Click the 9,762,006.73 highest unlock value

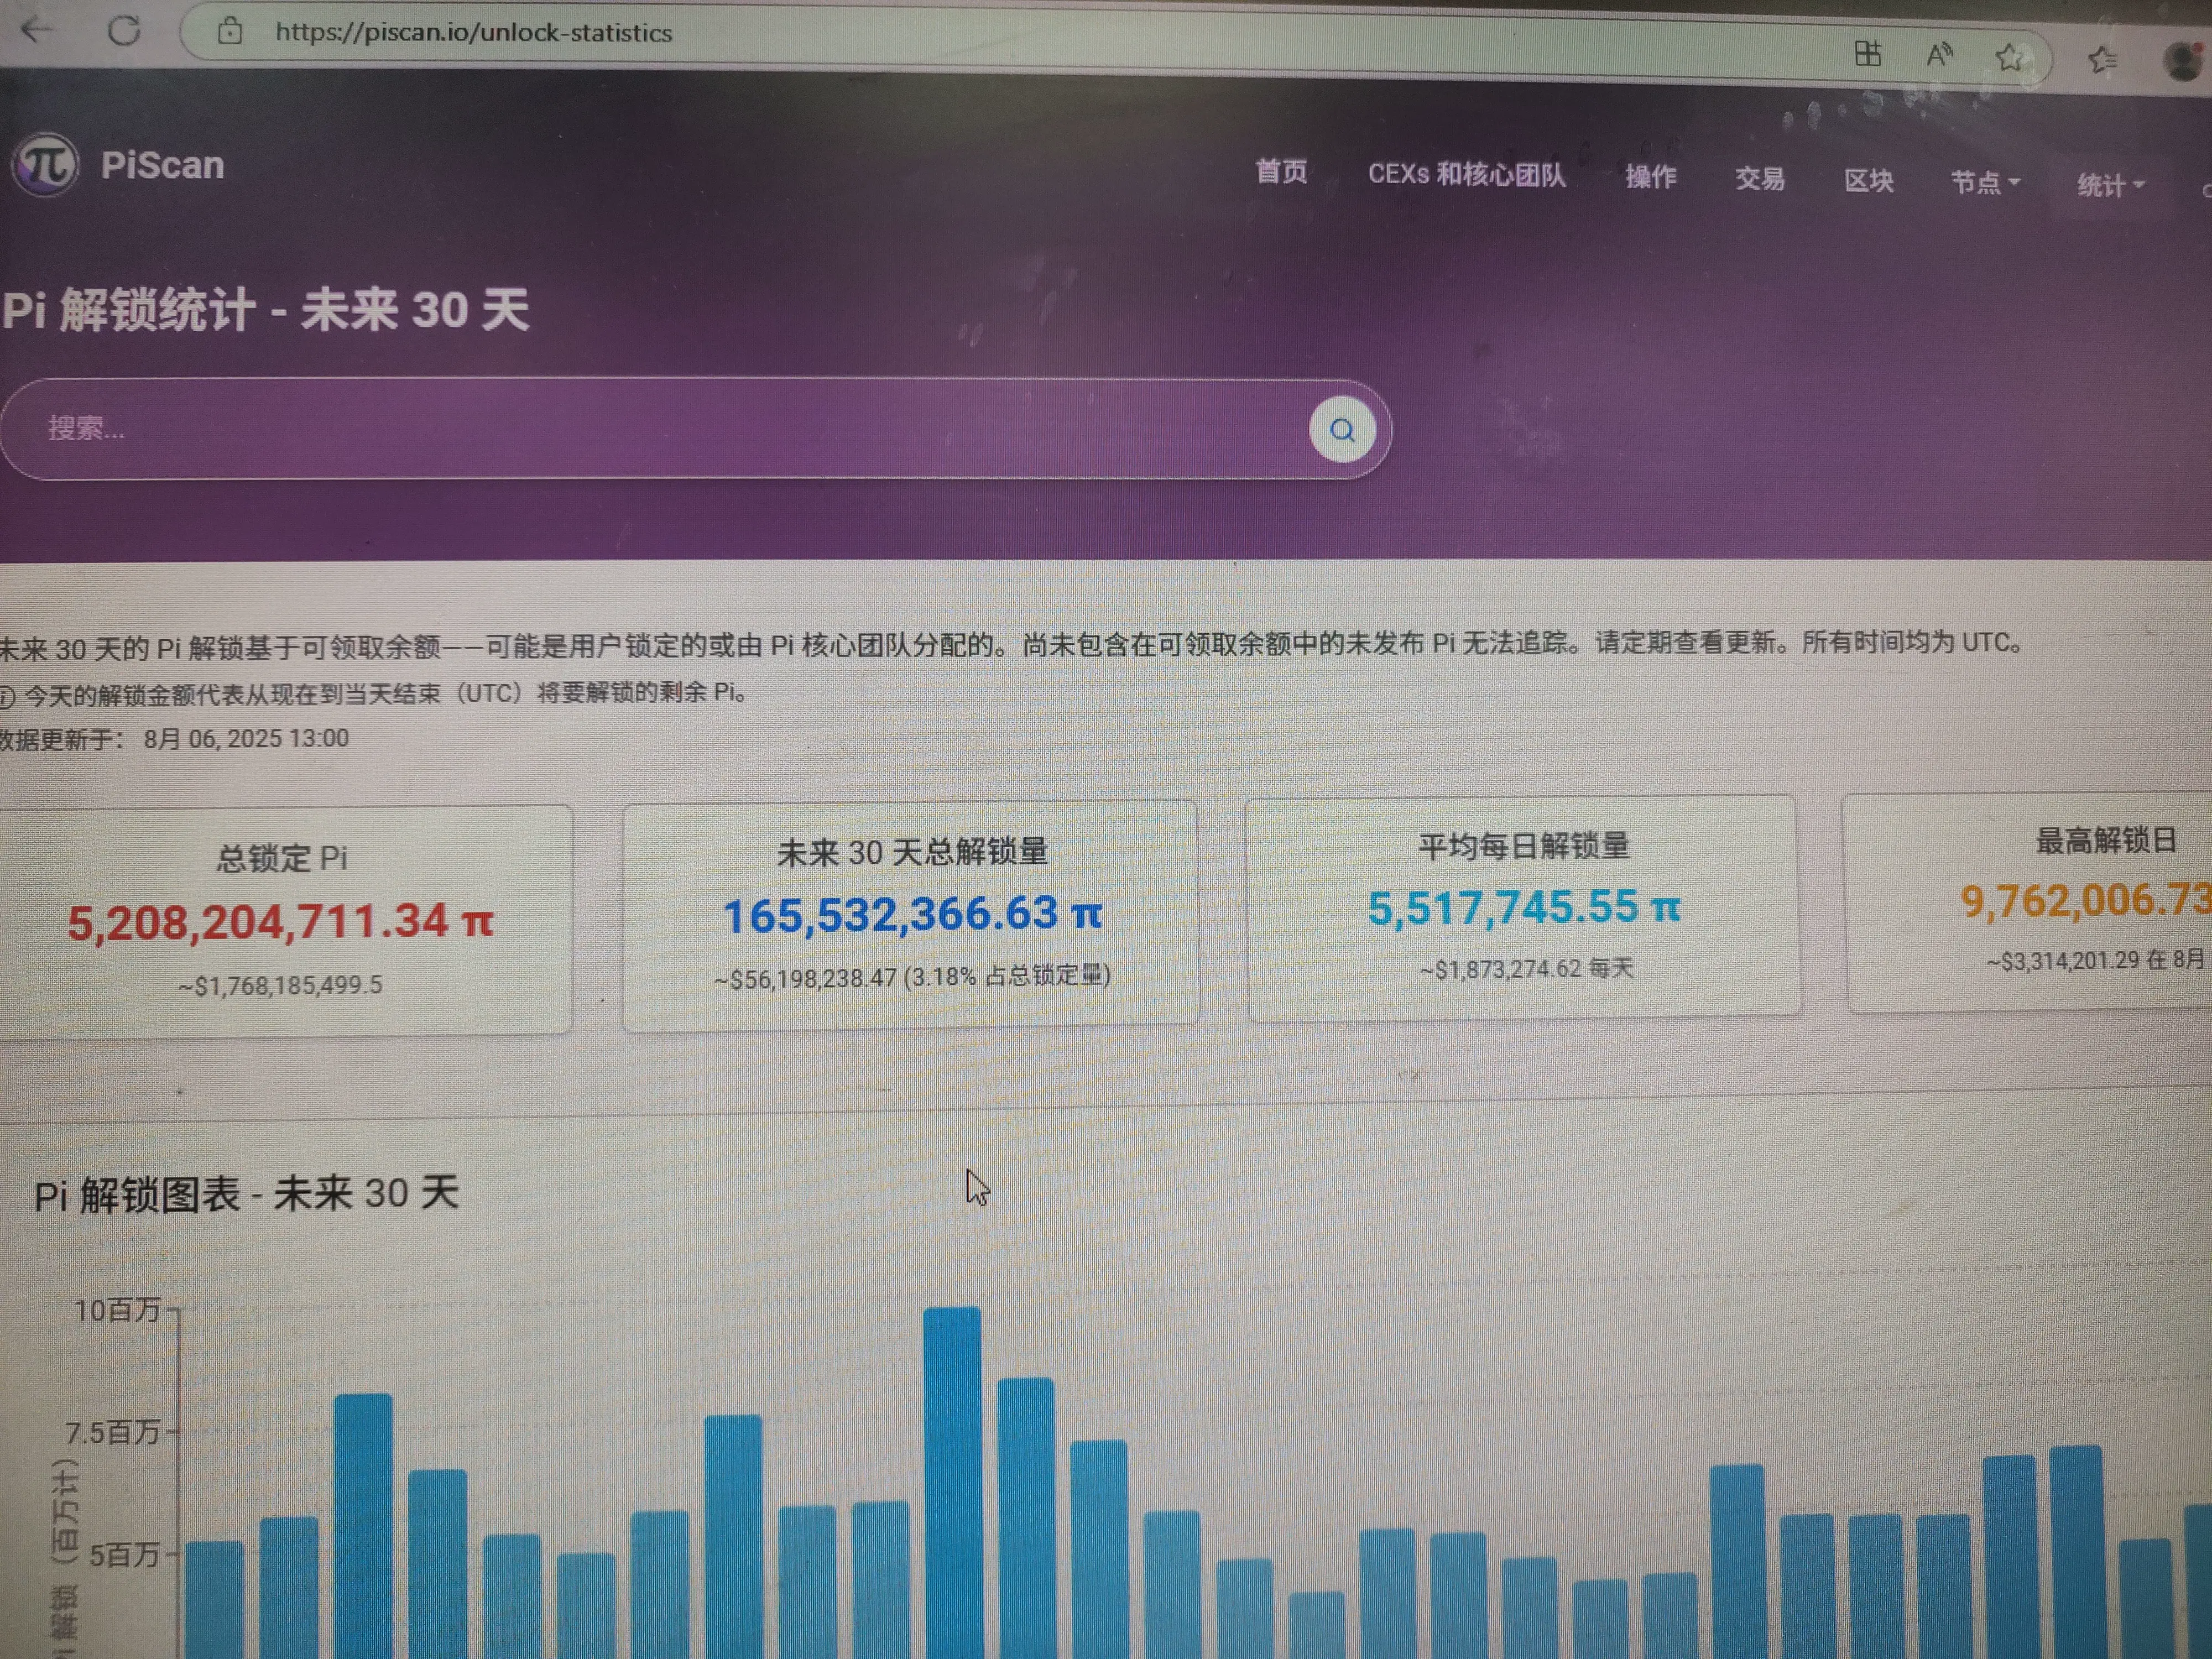click(2086, 900)
